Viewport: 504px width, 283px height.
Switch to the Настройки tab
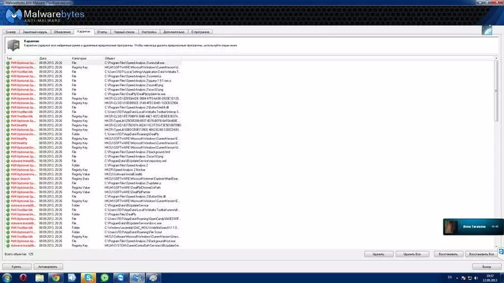point(149,32)
